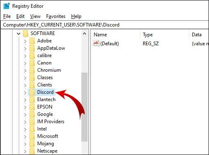Click the AppDataLow folder icon
The height and width of the screenshot is (155, 209).
32,48
